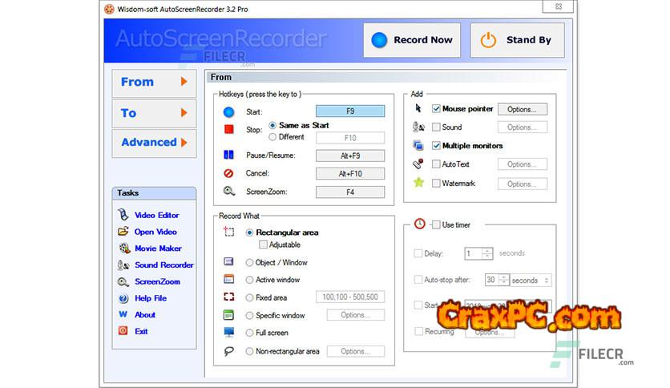Click the Pause/Resume bars icon
670x388 pixels.
(228, 155)
